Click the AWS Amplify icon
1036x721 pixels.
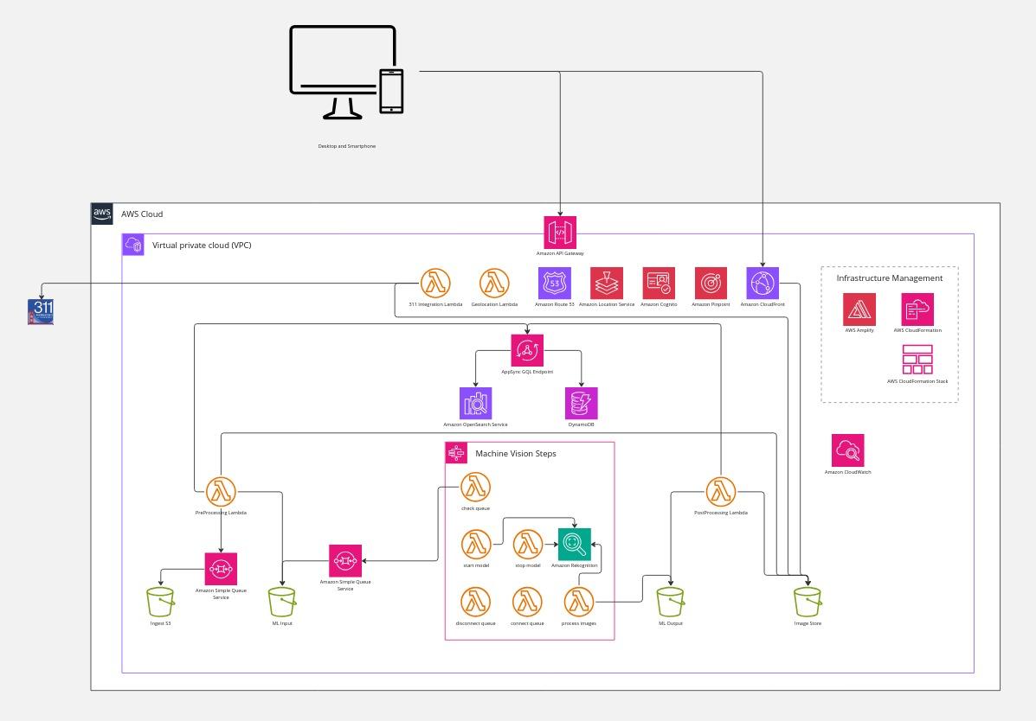(x=859, y=309)
